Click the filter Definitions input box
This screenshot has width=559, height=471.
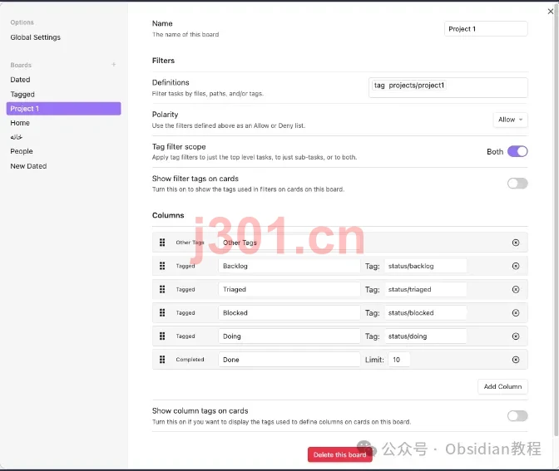coord(448,87)
